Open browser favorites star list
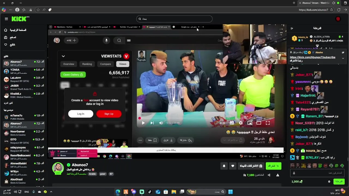 tap(24, 10)
